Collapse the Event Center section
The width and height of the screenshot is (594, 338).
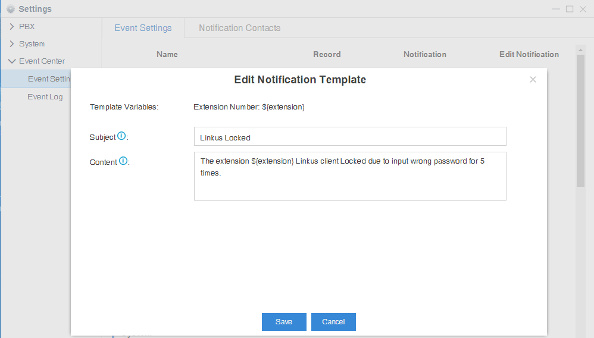click(12, 61)
